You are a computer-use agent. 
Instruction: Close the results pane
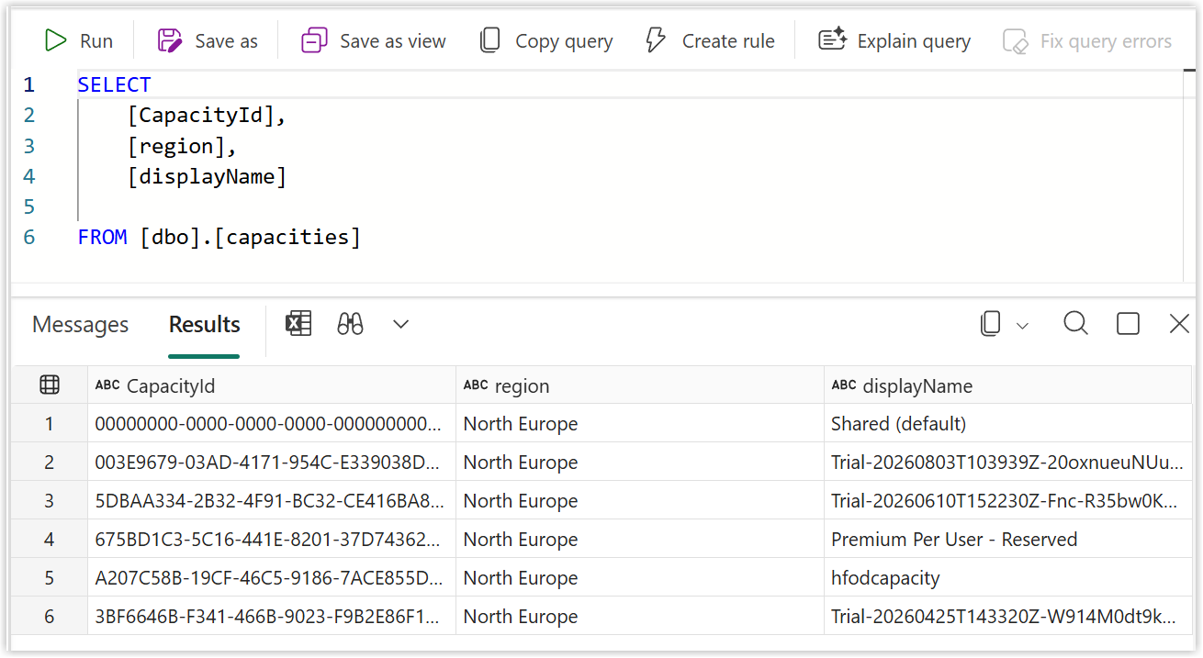point(1179,323)
